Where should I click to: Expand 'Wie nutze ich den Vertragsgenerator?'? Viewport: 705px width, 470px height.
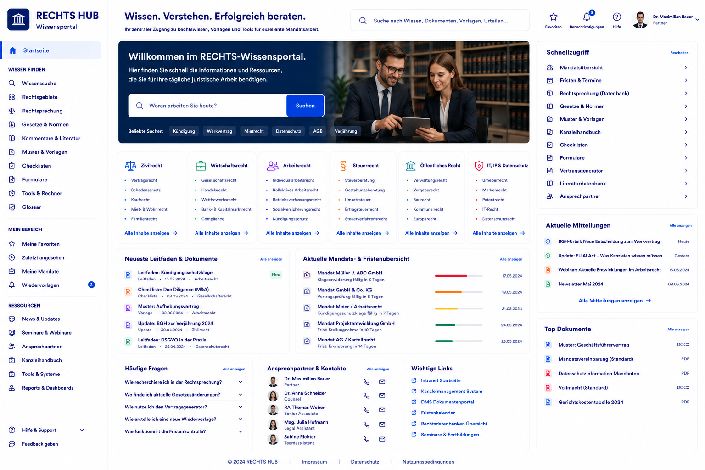pos(240,407)
